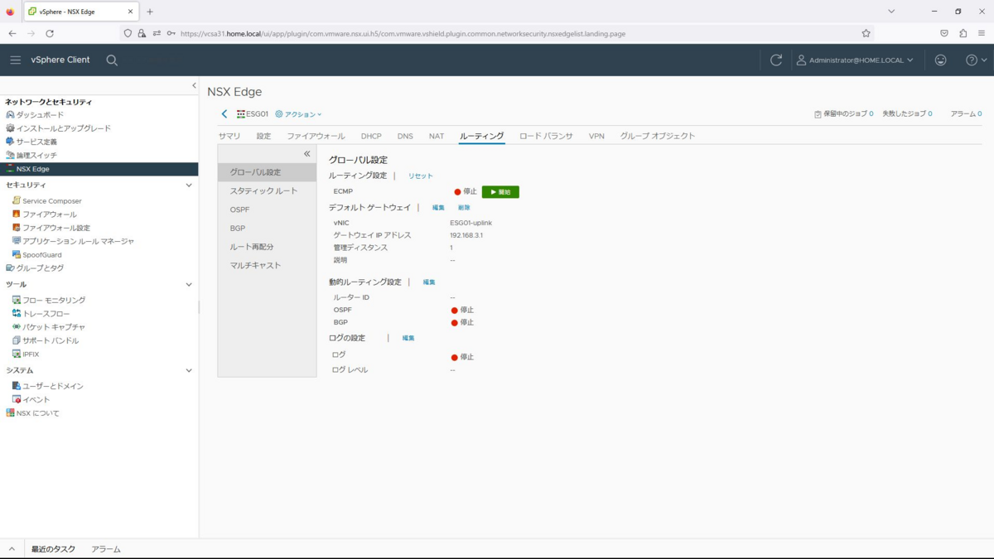Open ユーザーとドメイン in the sidebar
Screen dimensions: 994x559
point(52,387)
